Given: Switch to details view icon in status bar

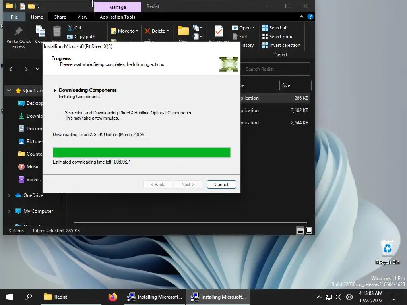Looking at the screenshot, I should pyautogui.click(x=300, y=230).
